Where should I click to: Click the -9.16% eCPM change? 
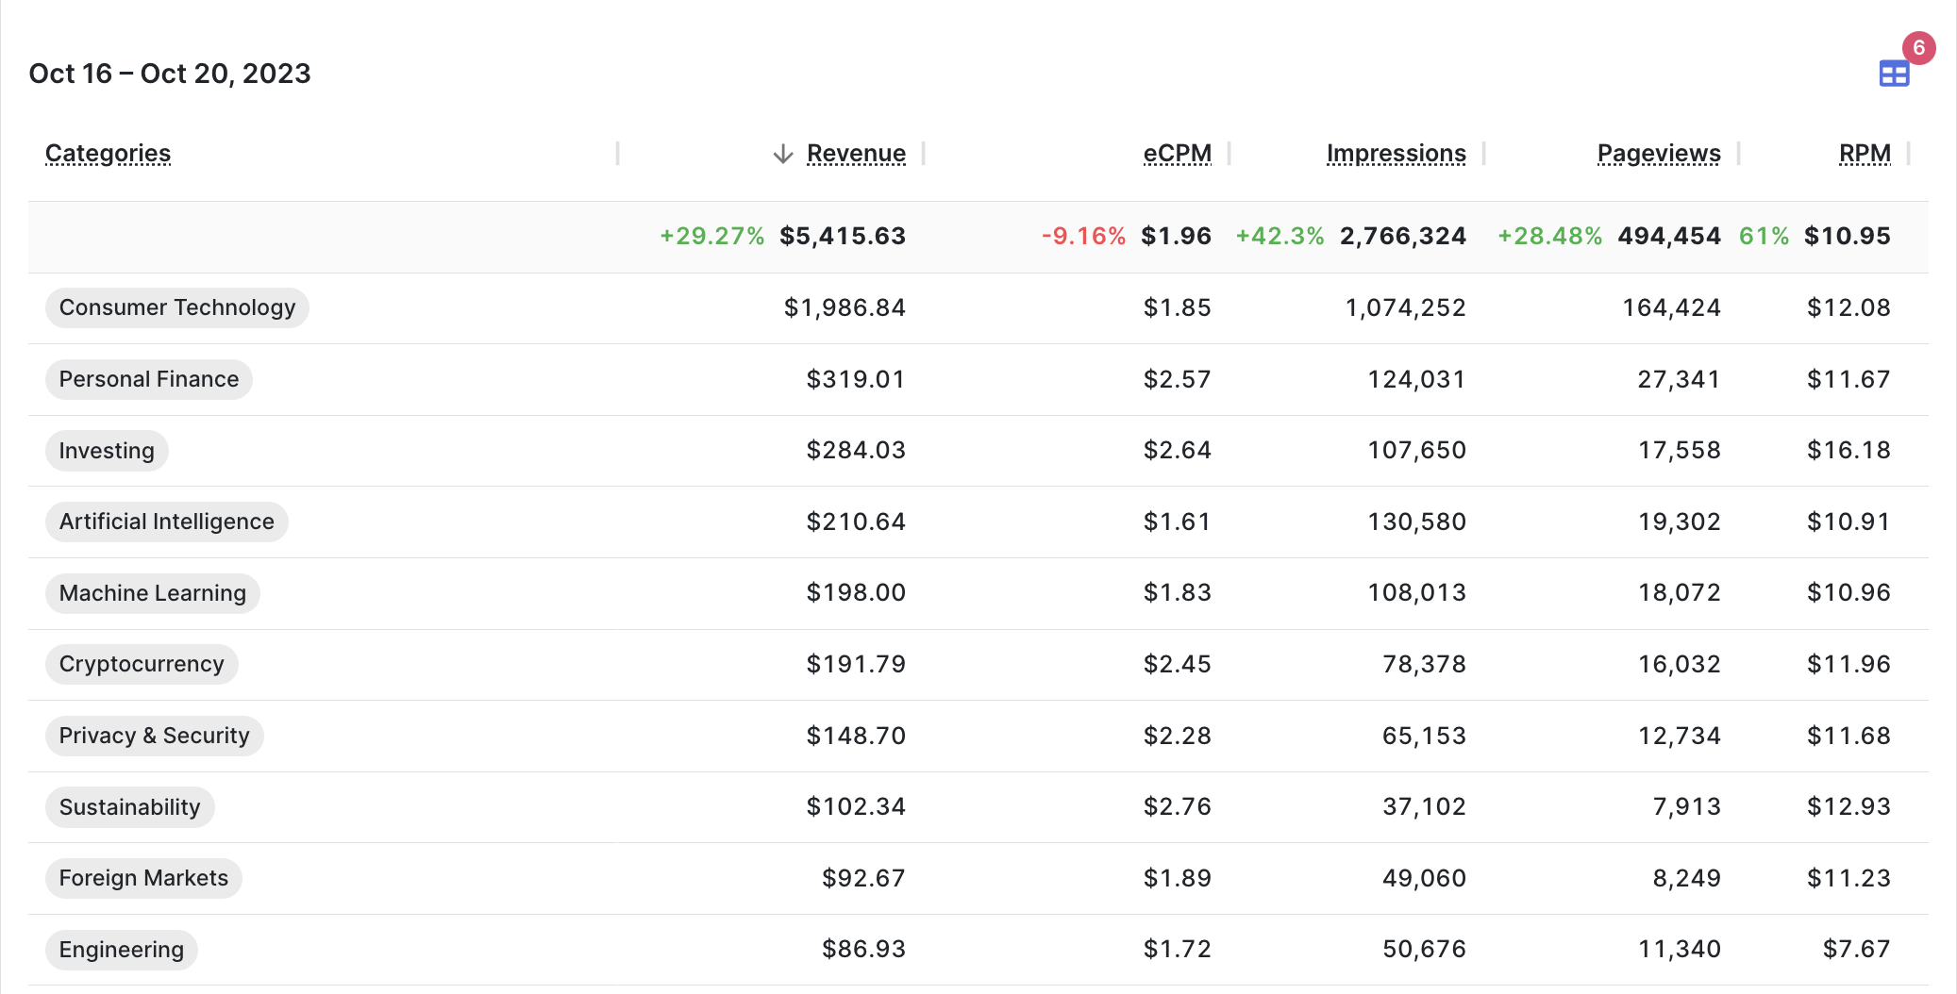pos(1084,236)
